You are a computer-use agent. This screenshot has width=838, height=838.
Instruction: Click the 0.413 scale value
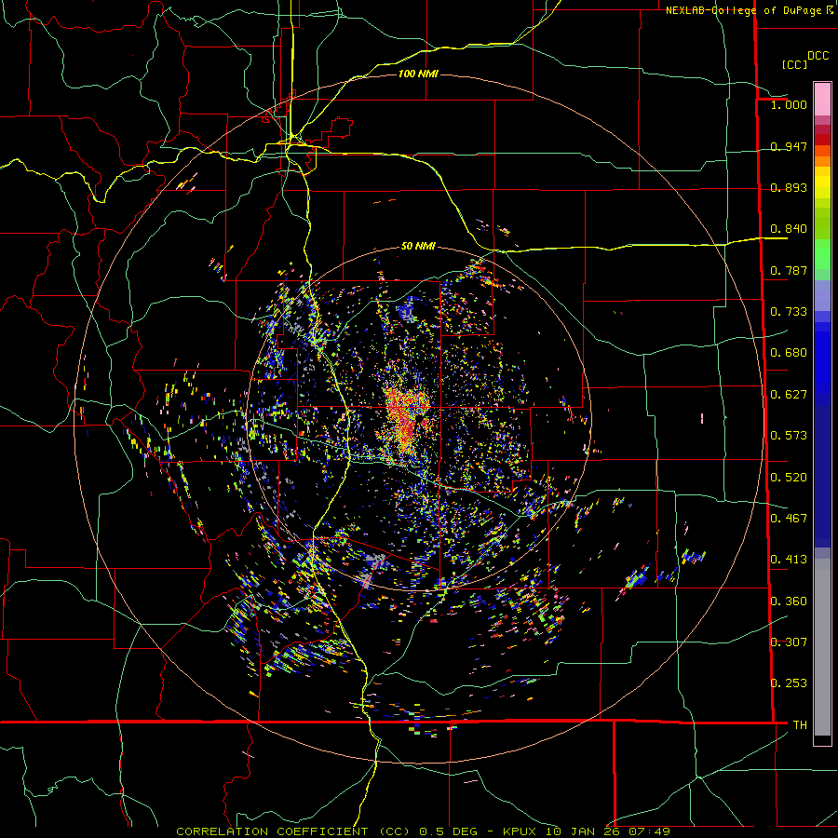tap(789, 560)
